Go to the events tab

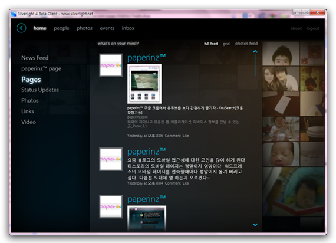click(107, 28)
